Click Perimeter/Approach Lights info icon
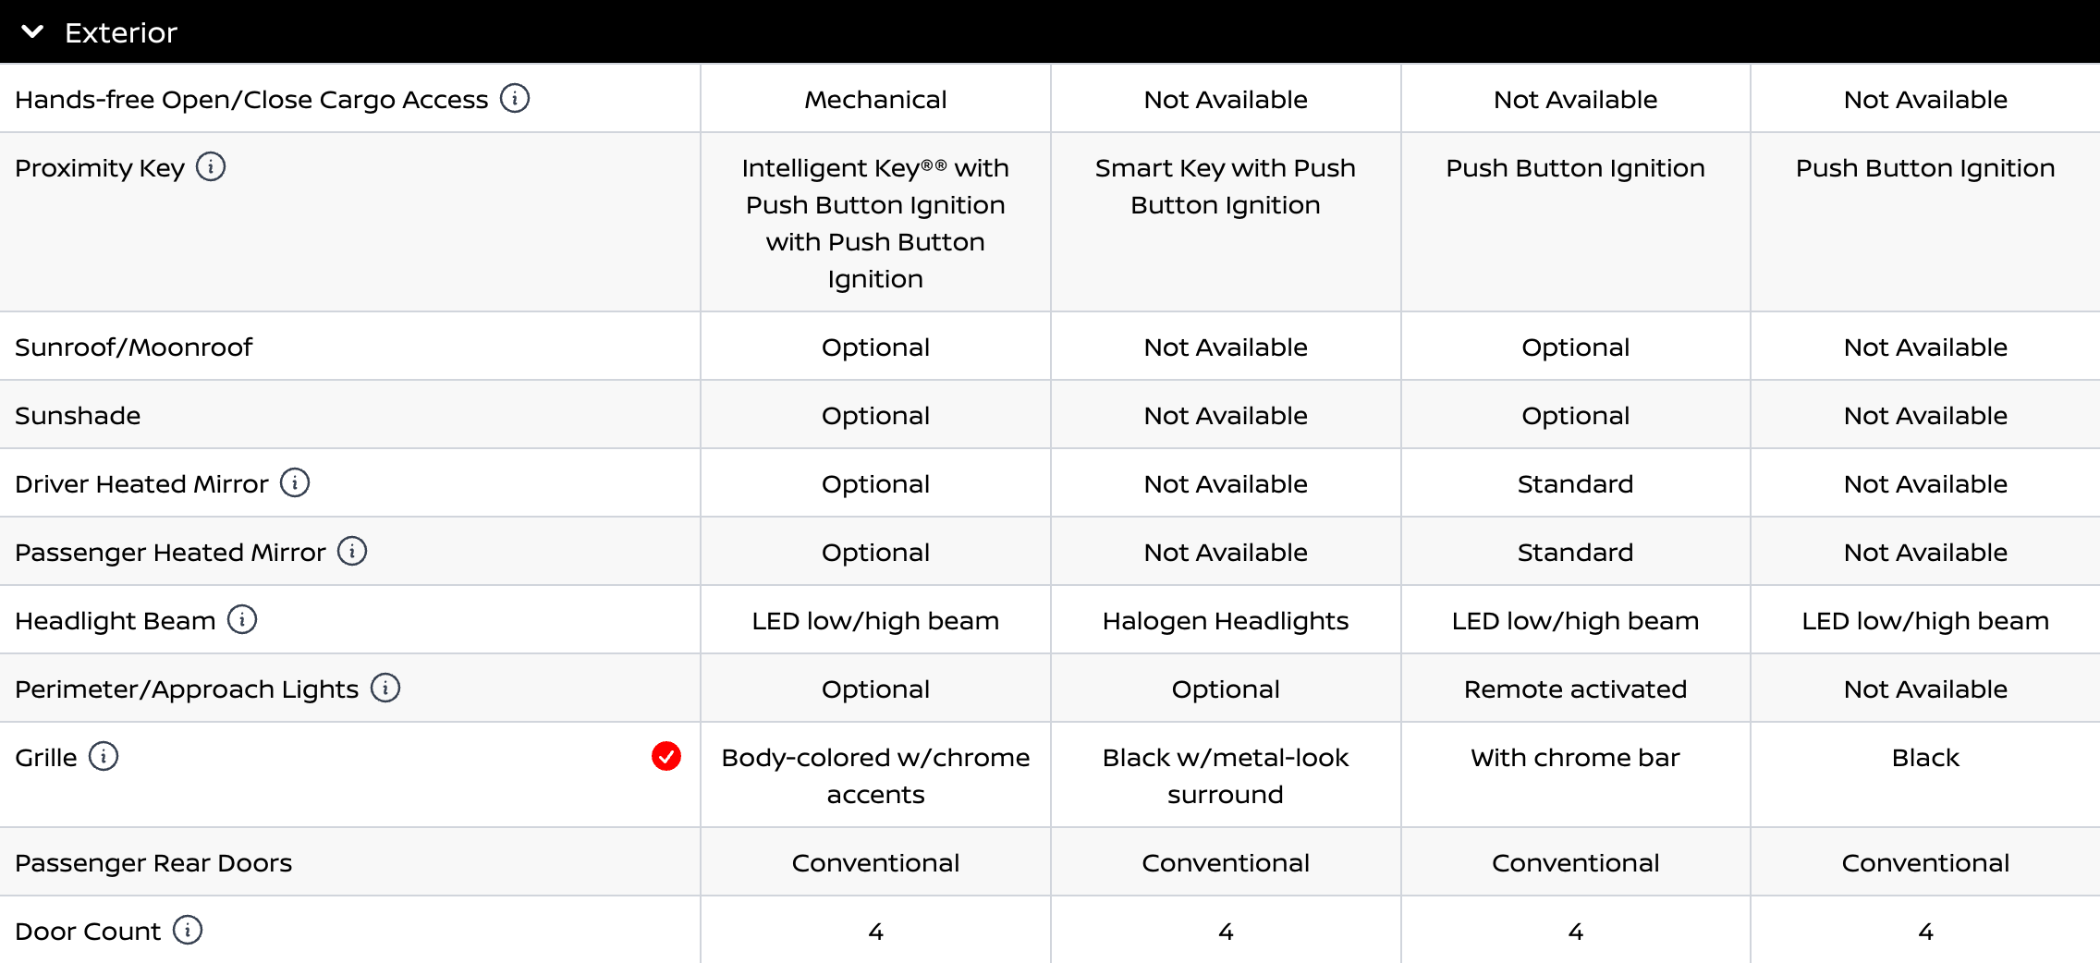The height and width of the screenshot is (963, 2100). tap(385, 688)
